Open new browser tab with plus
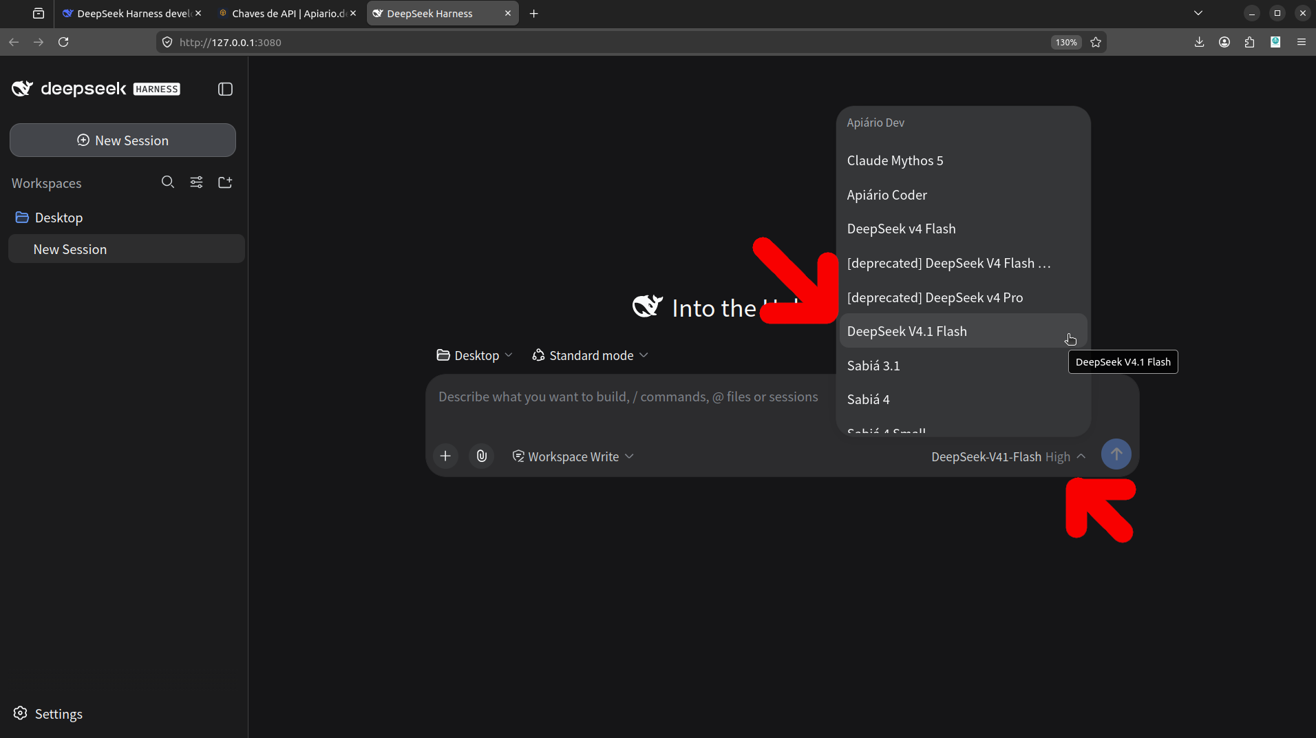Image resolution: width=1316 pixels, height=738 pixels. [x=533, y=13]
